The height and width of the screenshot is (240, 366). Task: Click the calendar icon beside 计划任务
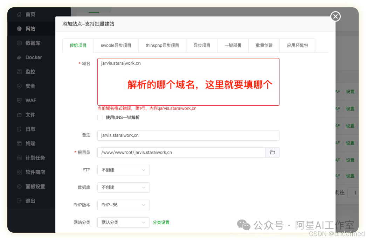[x=19, y=158]
